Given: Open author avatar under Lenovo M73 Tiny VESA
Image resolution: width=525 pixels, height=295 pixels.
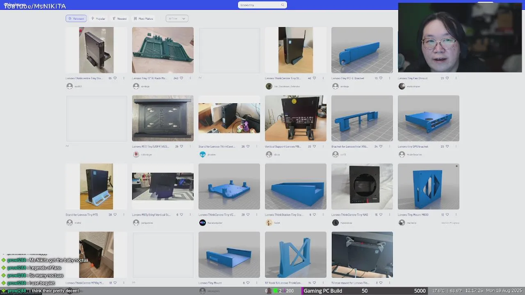Looking at the screenshot, I should click(136, 154).
